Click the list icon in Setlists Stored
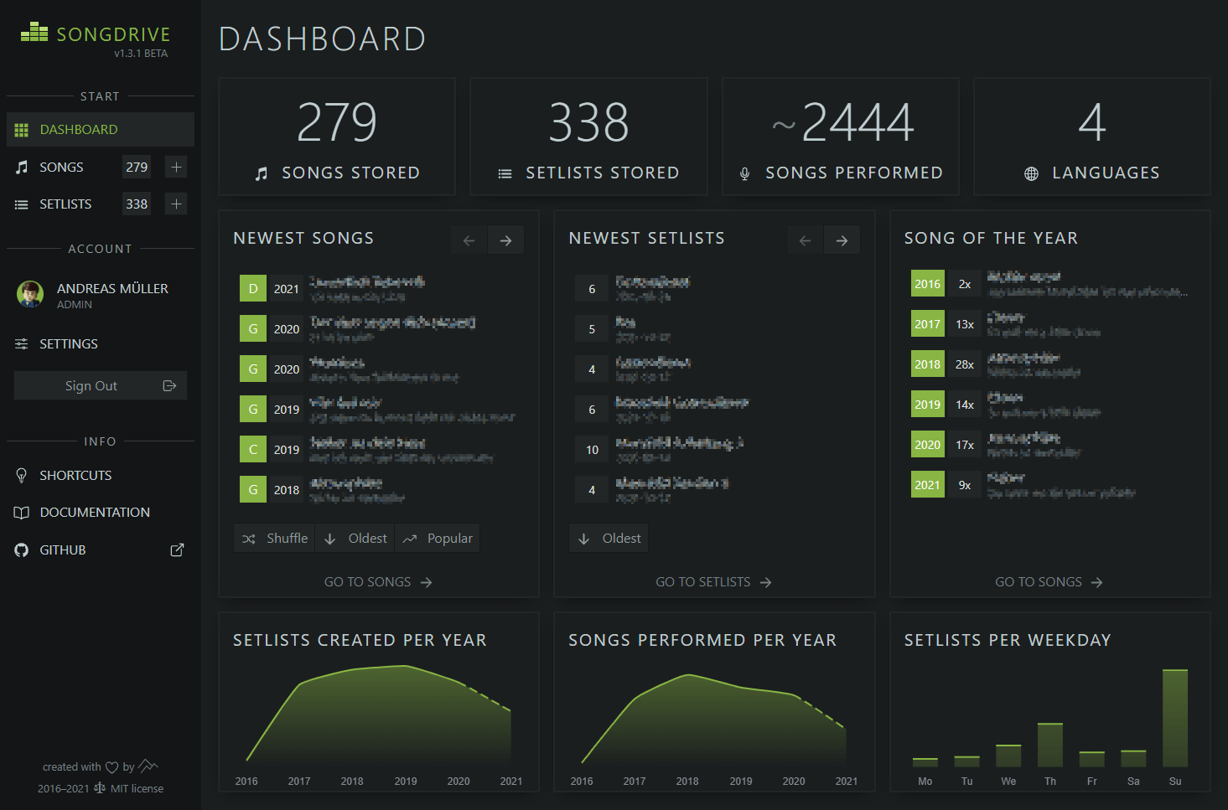 [x=505, y=173]
